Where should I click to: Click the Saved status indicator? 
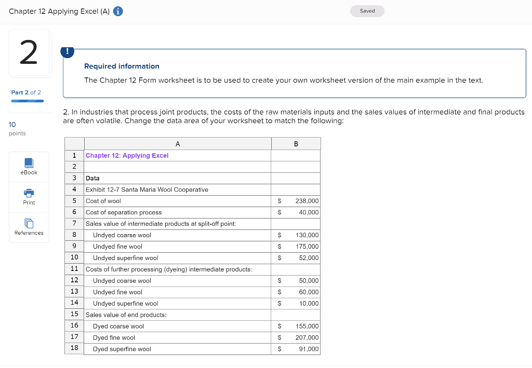point(367,10)
